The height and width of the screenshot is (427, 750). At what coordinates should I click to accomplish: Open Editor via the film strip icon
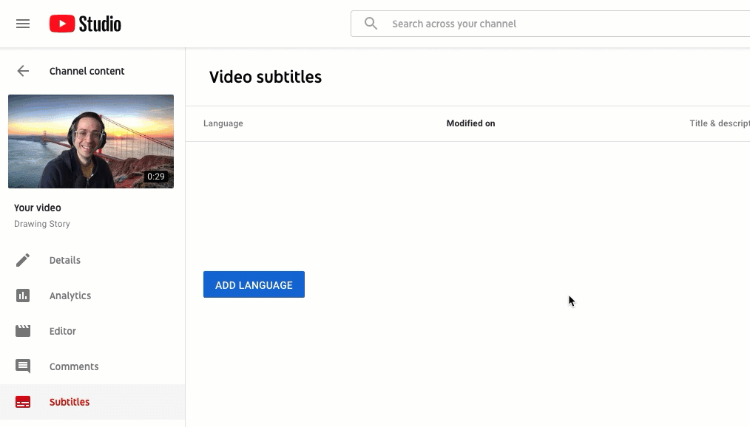click(x=23, y=331)
